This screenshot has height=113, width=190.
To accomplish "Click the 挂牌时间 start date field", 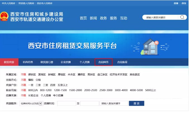I will [66, 104].
